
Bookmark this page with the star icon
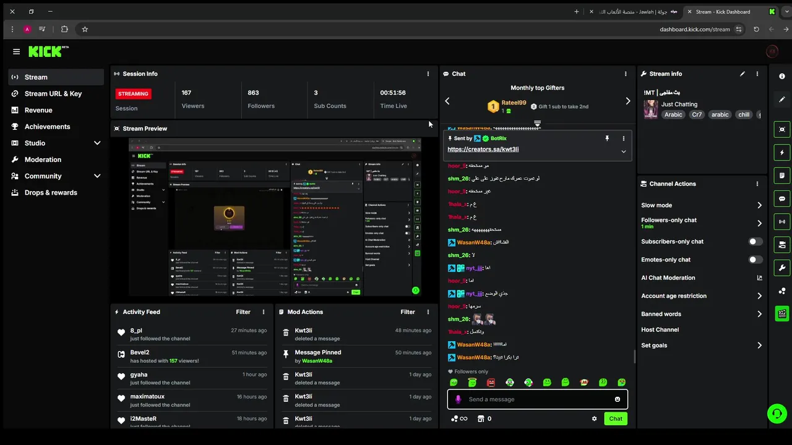point(85,29)
